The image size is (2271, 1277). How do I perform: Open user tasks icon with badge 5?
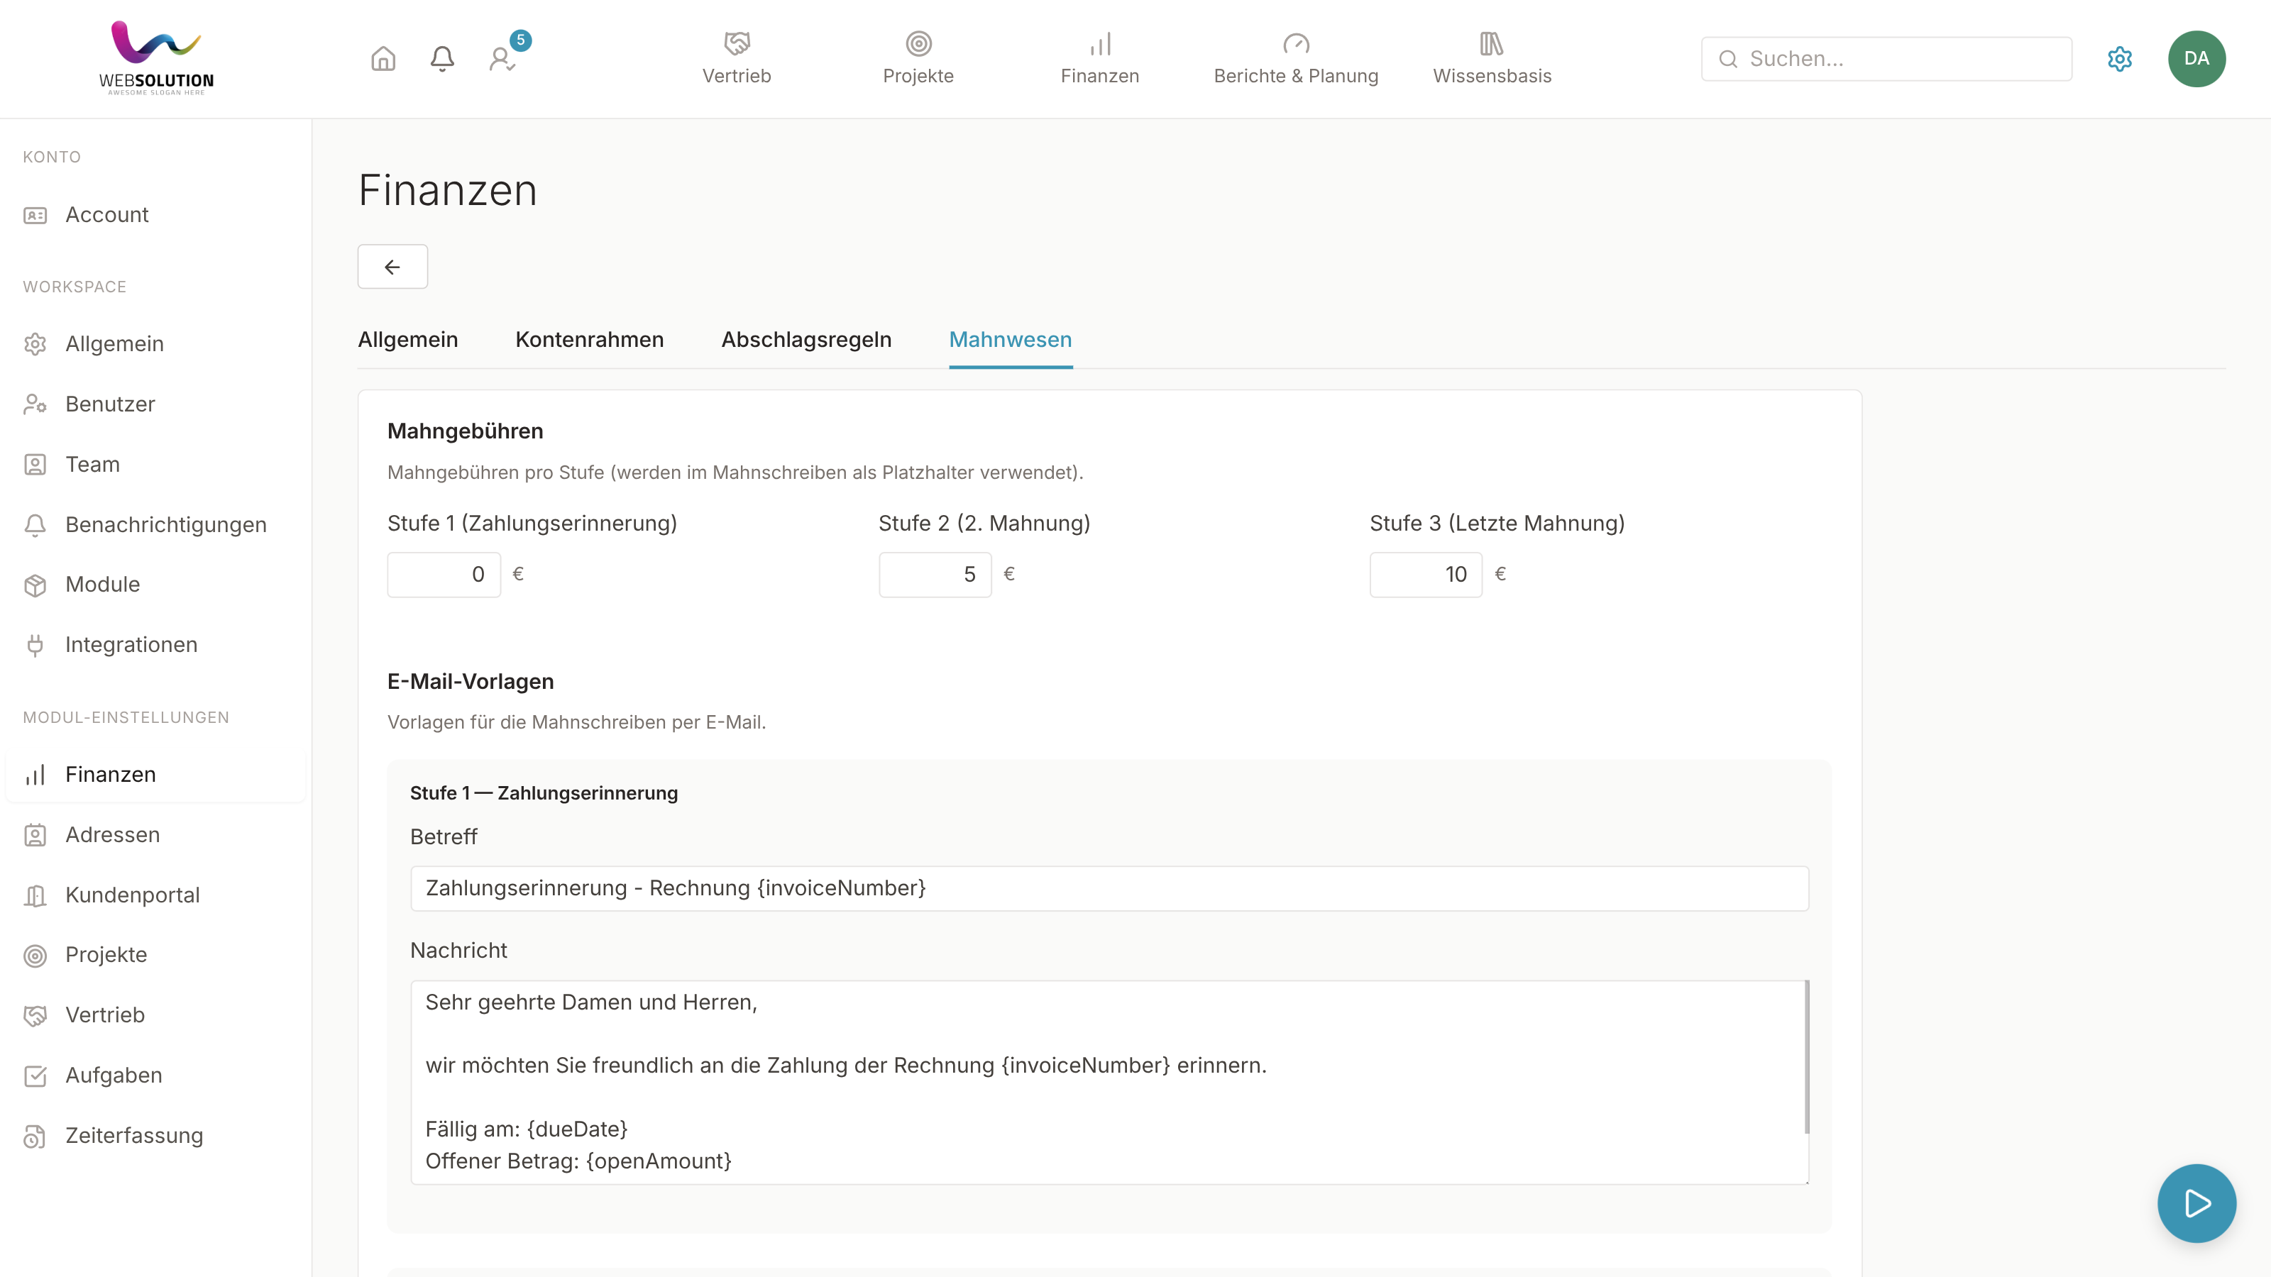(502, 59)
